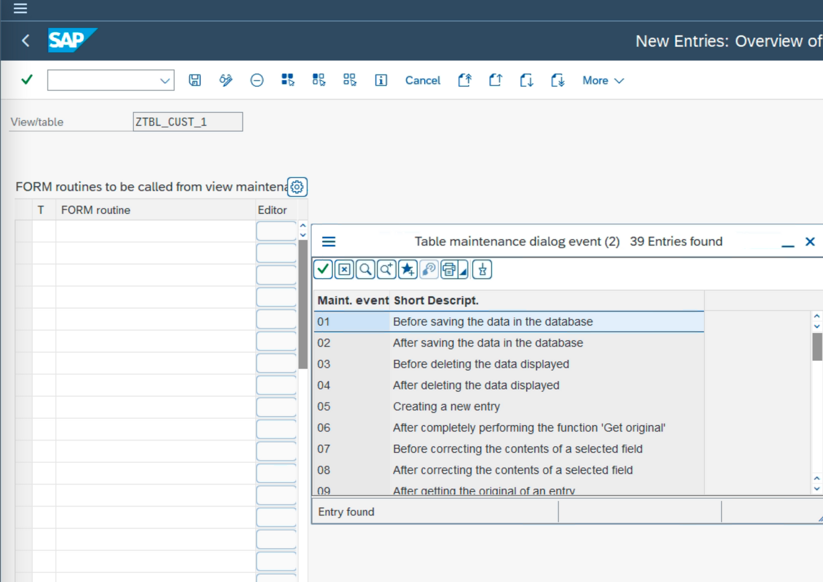Go to the next page icon
823x582 pixels.
coord(526,80)
